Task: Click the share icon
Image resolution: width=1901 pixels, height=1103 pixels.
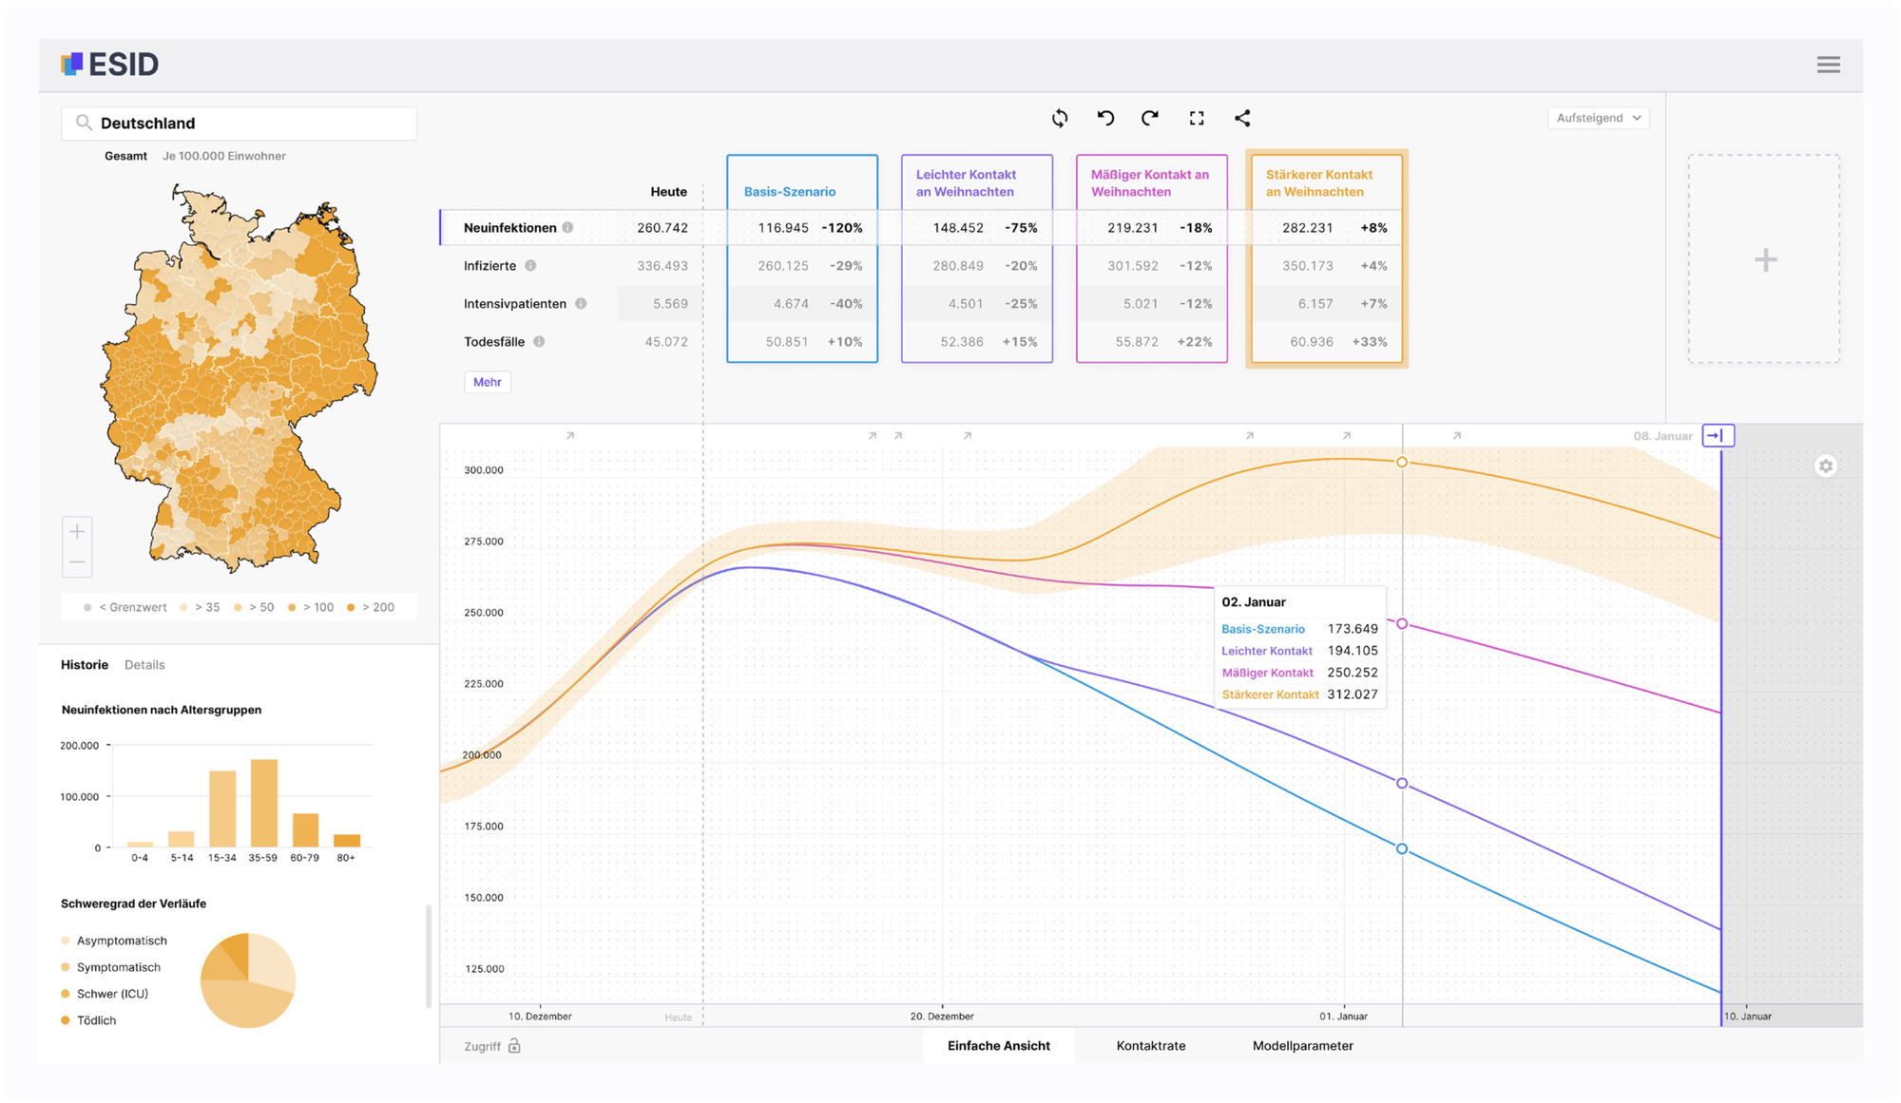Action: click(x=1242, y=118)
